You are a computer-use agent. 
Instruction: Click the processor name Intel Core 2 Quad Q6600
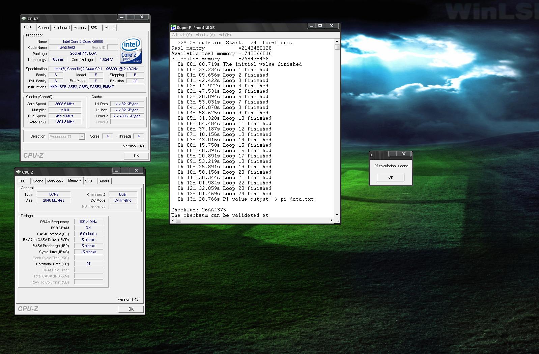coord(83,41)
